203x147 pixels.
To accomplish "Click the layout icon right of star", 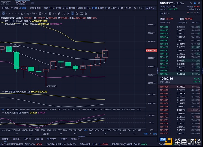I will (x=199, y=3).
